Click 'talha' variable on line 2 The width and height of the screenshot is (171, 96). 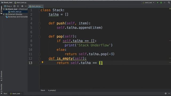coord(53,14)
